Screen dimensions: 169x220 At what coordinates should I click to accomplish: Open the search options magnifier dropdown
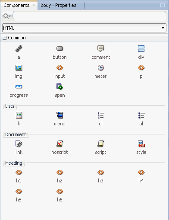(7, 16)
